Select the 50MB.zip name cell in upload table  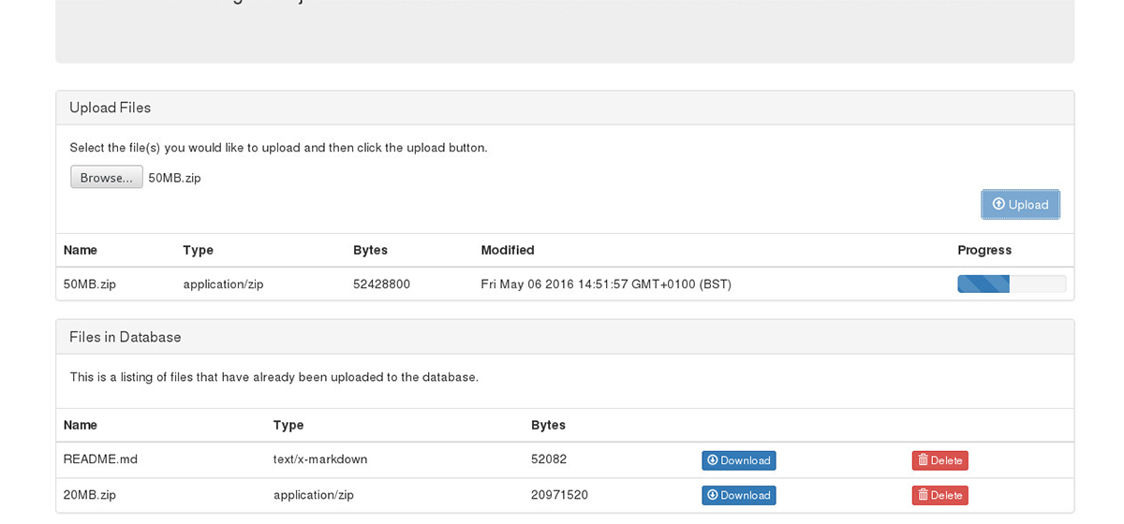90,284
